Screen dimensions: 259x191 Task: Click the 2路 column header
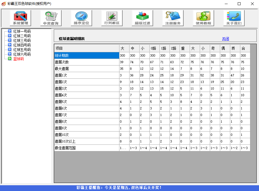[x=175, y=48]
